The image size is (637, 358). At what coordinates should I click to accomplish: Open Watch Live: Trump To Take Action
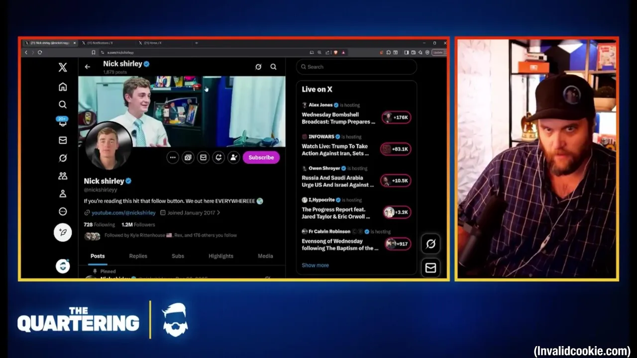tap(335, 150)
